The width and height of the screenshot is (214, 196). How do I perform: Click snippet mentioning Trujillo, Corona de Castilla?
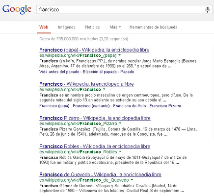pyautogui.click(x=118, y=132)
